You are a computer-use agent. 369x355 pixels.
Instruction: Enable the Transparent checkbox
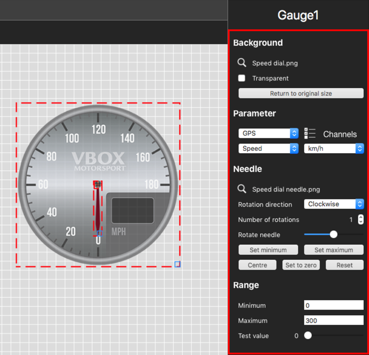pyautogui.click(x=242, y=78)
